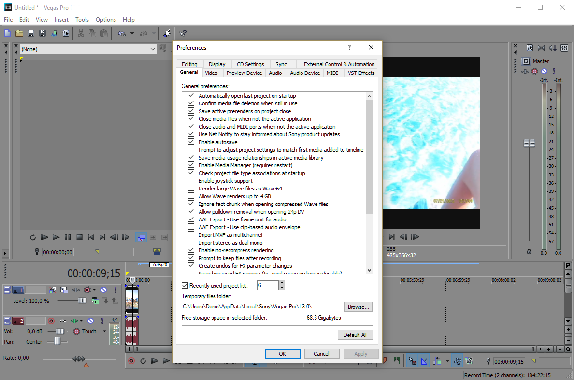Enable joystick support checkbox
The height and width of the screenshot is (380, 574).
click(x=191, y=181)
